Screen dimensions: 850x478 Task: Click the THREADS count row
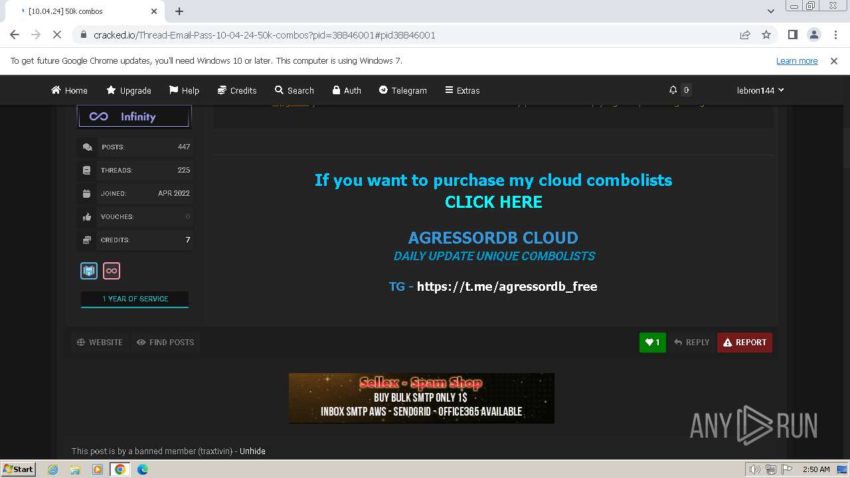pos(135,170)
